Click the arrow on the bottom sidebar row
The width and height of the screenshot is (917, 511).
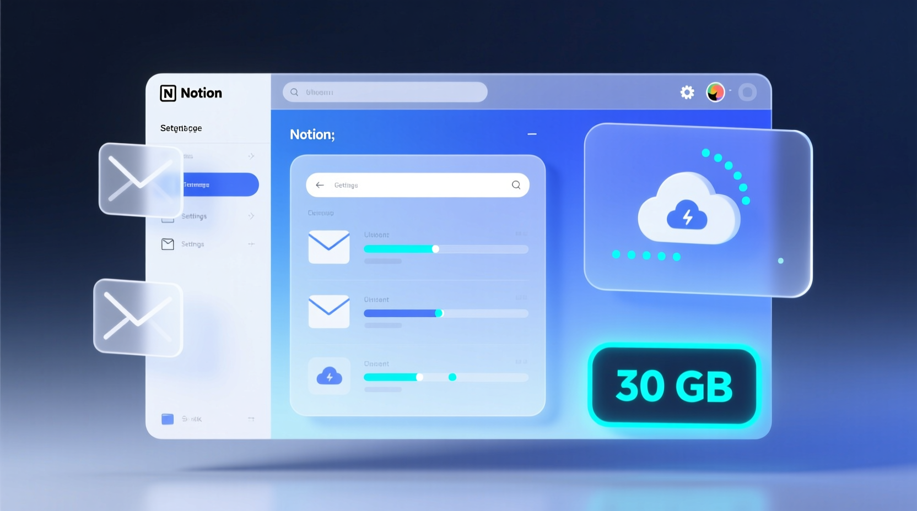(251, 419)
